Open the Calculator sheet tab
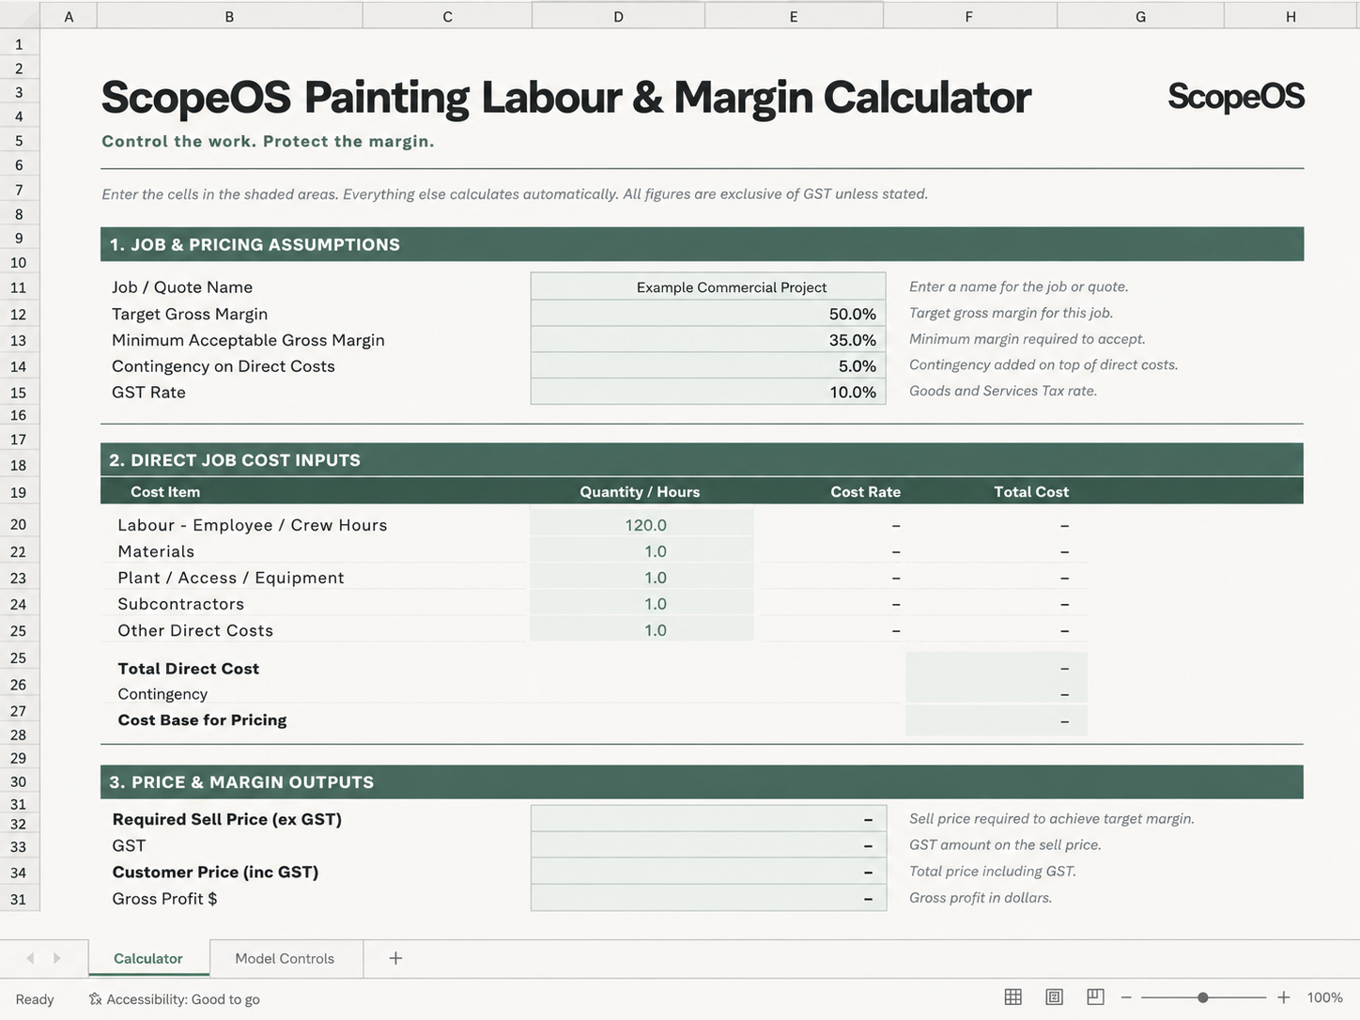 pos(148,958)
